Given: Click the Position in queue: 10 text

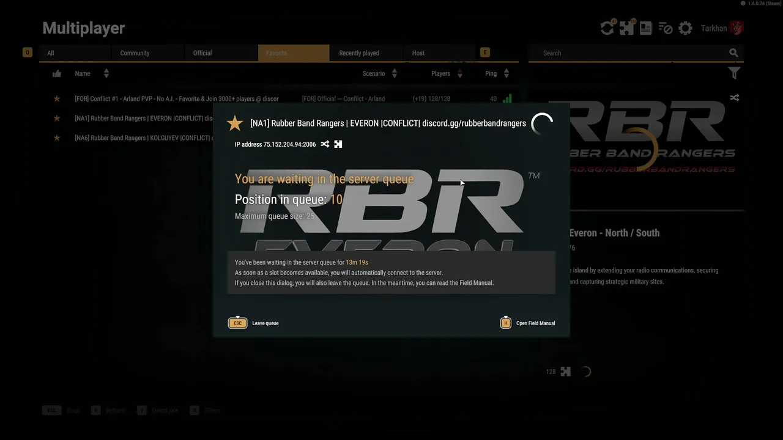Looking at the screenshot, I should click(x=289, y=199).
